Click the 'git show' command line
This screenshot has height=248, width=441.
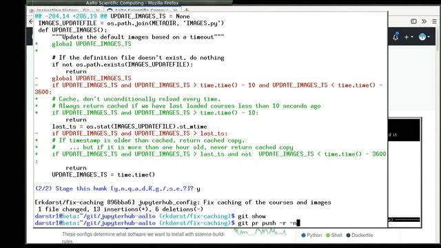pos(150,216)
